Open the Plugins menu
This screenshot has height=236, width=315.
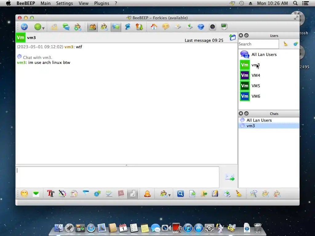(x=102, y=3)
